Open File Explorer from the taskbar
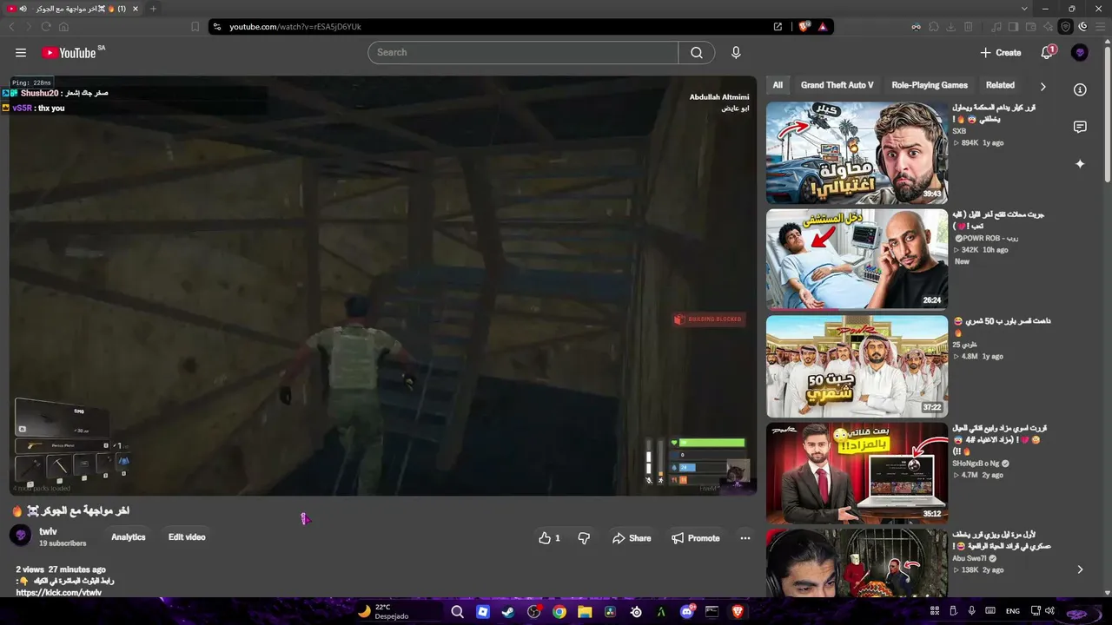 click(585, 612)
